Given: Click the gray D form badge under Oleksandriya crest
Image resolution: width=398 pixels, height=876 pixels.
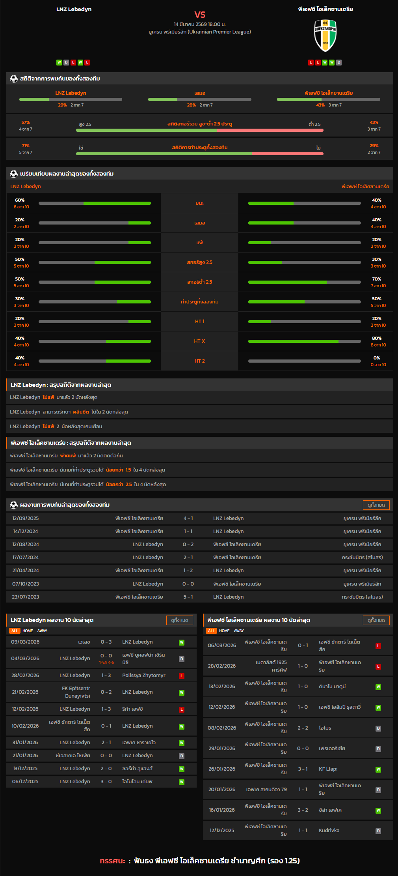Looking at the screenshot, I should tap(339, 62).
